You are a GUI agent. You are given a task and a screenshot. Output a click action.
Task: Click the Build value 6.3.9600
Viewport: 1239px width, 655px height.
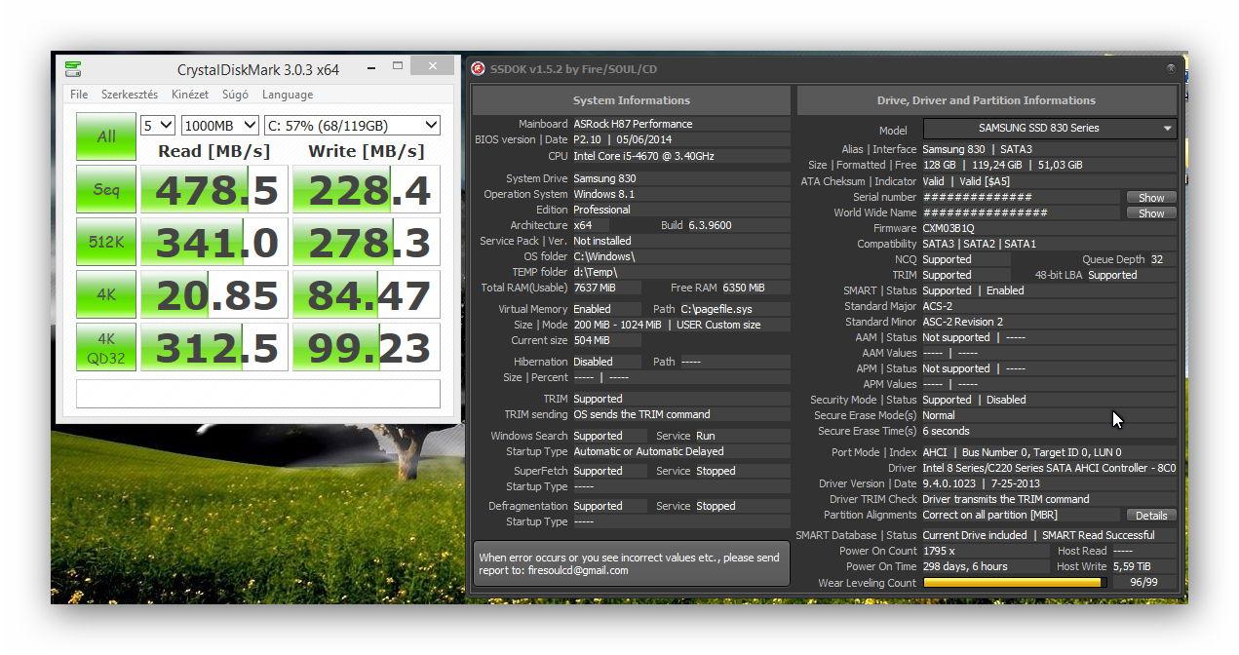pos(710,225)
